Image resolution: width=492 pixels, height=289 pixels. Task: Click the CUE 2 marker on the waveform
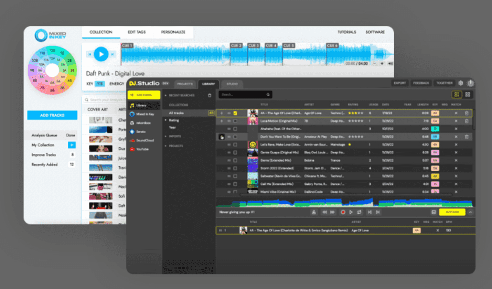pyautogui.click(x=236, y=45)
